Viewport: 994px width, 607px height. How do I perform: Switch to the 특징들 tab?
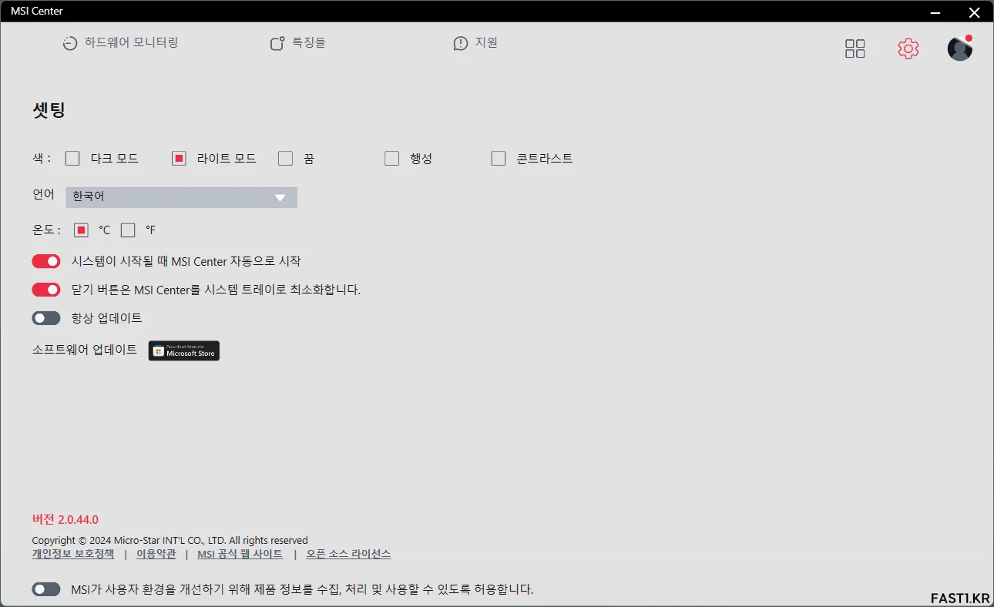tap(297, 43)
